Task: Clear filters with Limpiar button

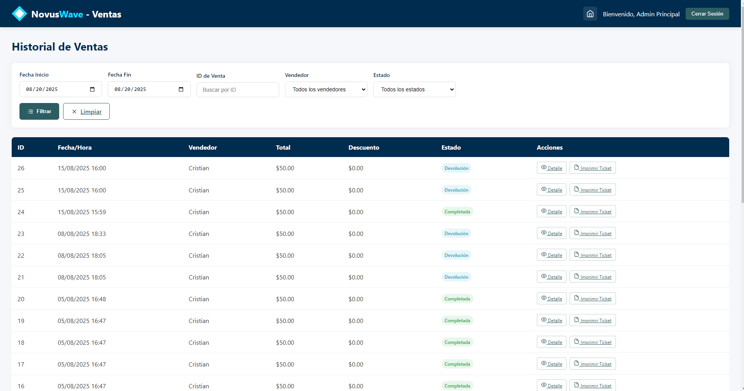Action: [86, 112]
